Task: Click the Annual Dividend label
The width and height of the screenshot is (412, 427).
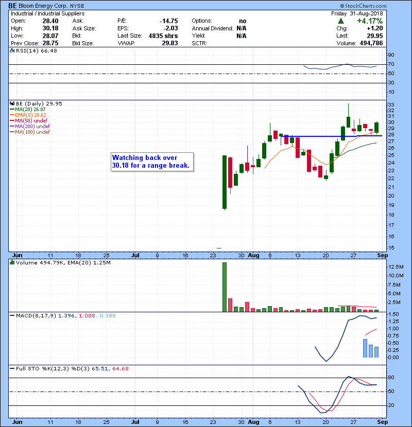Action: [x=212, y=28]
